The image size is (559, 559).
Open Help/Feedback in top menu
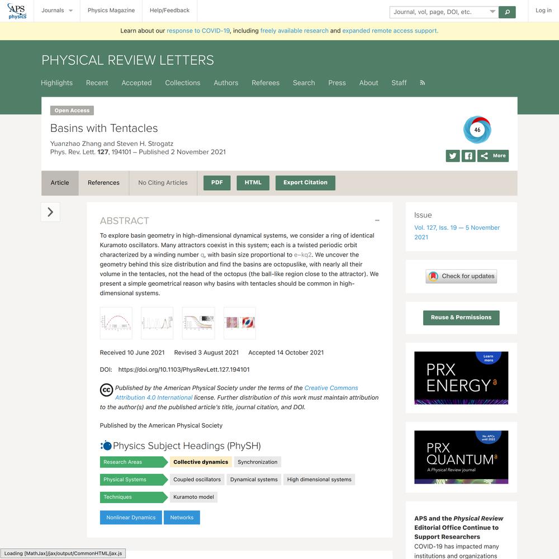tap(170, 11)
